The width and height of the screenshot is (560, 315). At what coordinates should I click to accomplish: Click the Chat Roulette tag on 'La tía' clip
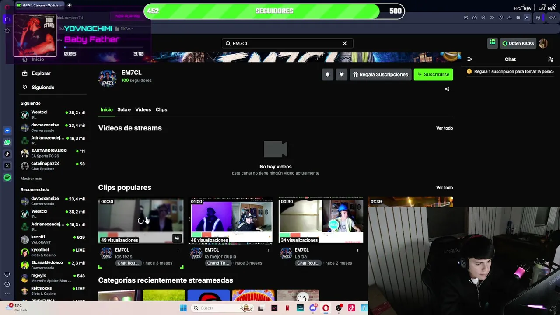(308, 263)
